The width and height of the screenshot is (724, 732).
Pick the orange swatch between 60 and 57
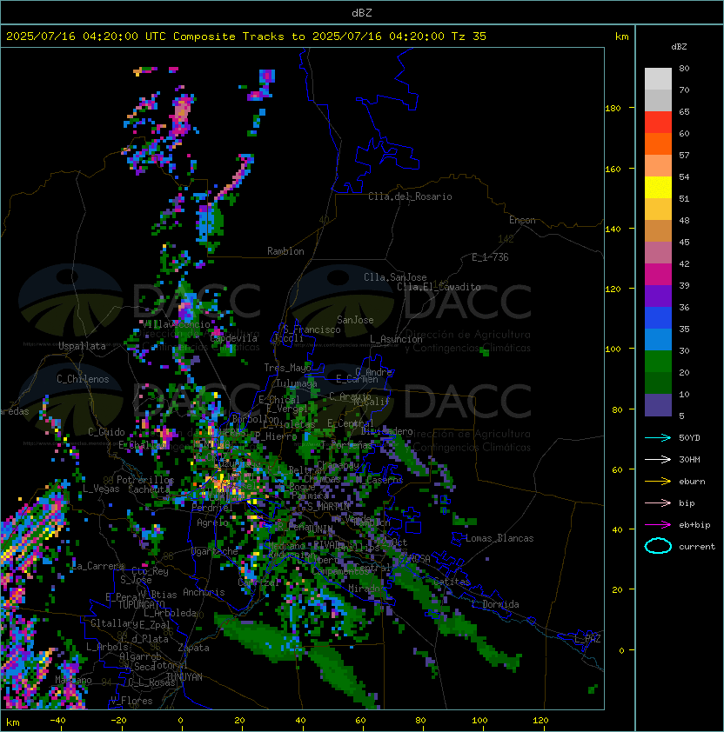tap(658, 143)
